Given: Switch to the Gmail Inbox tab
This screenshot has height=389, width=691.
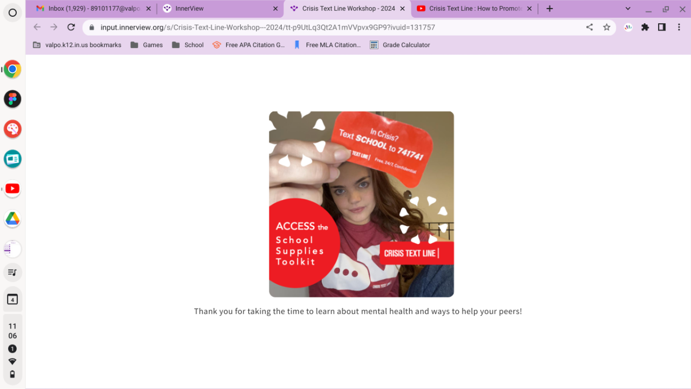Looking at the screenshot, I should tap(94, 9).
